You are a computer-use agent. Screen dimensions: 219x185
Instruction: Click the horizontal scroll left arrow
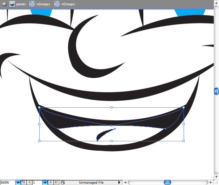tap(125, 182)
